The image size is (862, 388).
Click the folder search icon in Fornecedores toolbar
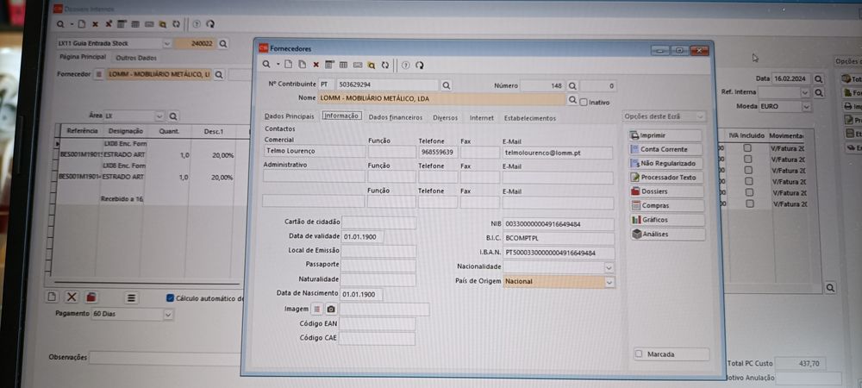point(371,65)
